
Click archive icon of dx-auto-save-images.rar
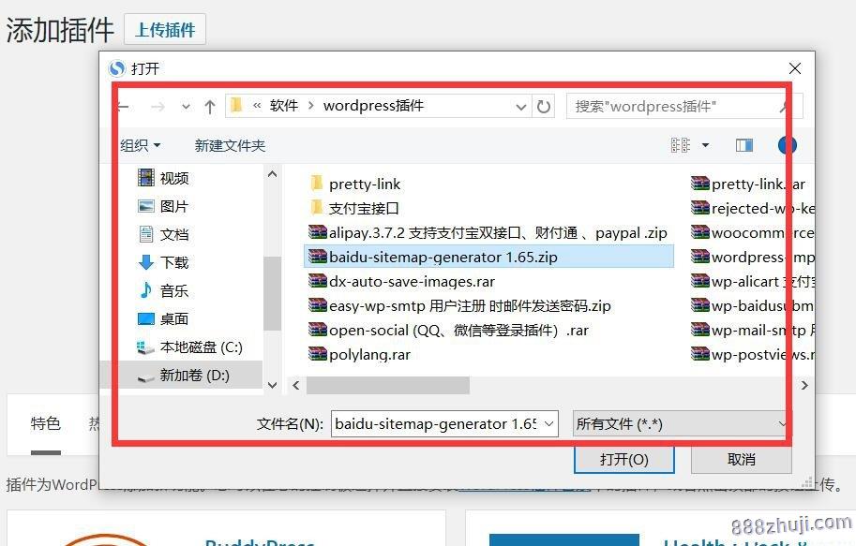pos(317,280)
